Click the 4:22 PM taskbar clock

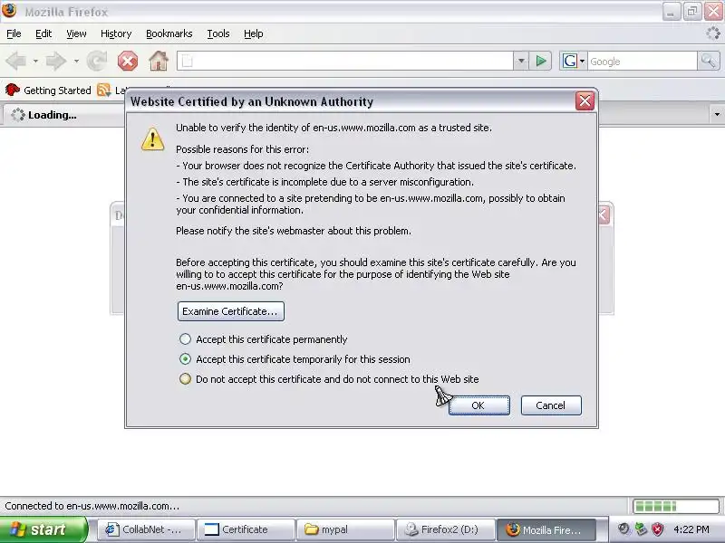[691, 529]
